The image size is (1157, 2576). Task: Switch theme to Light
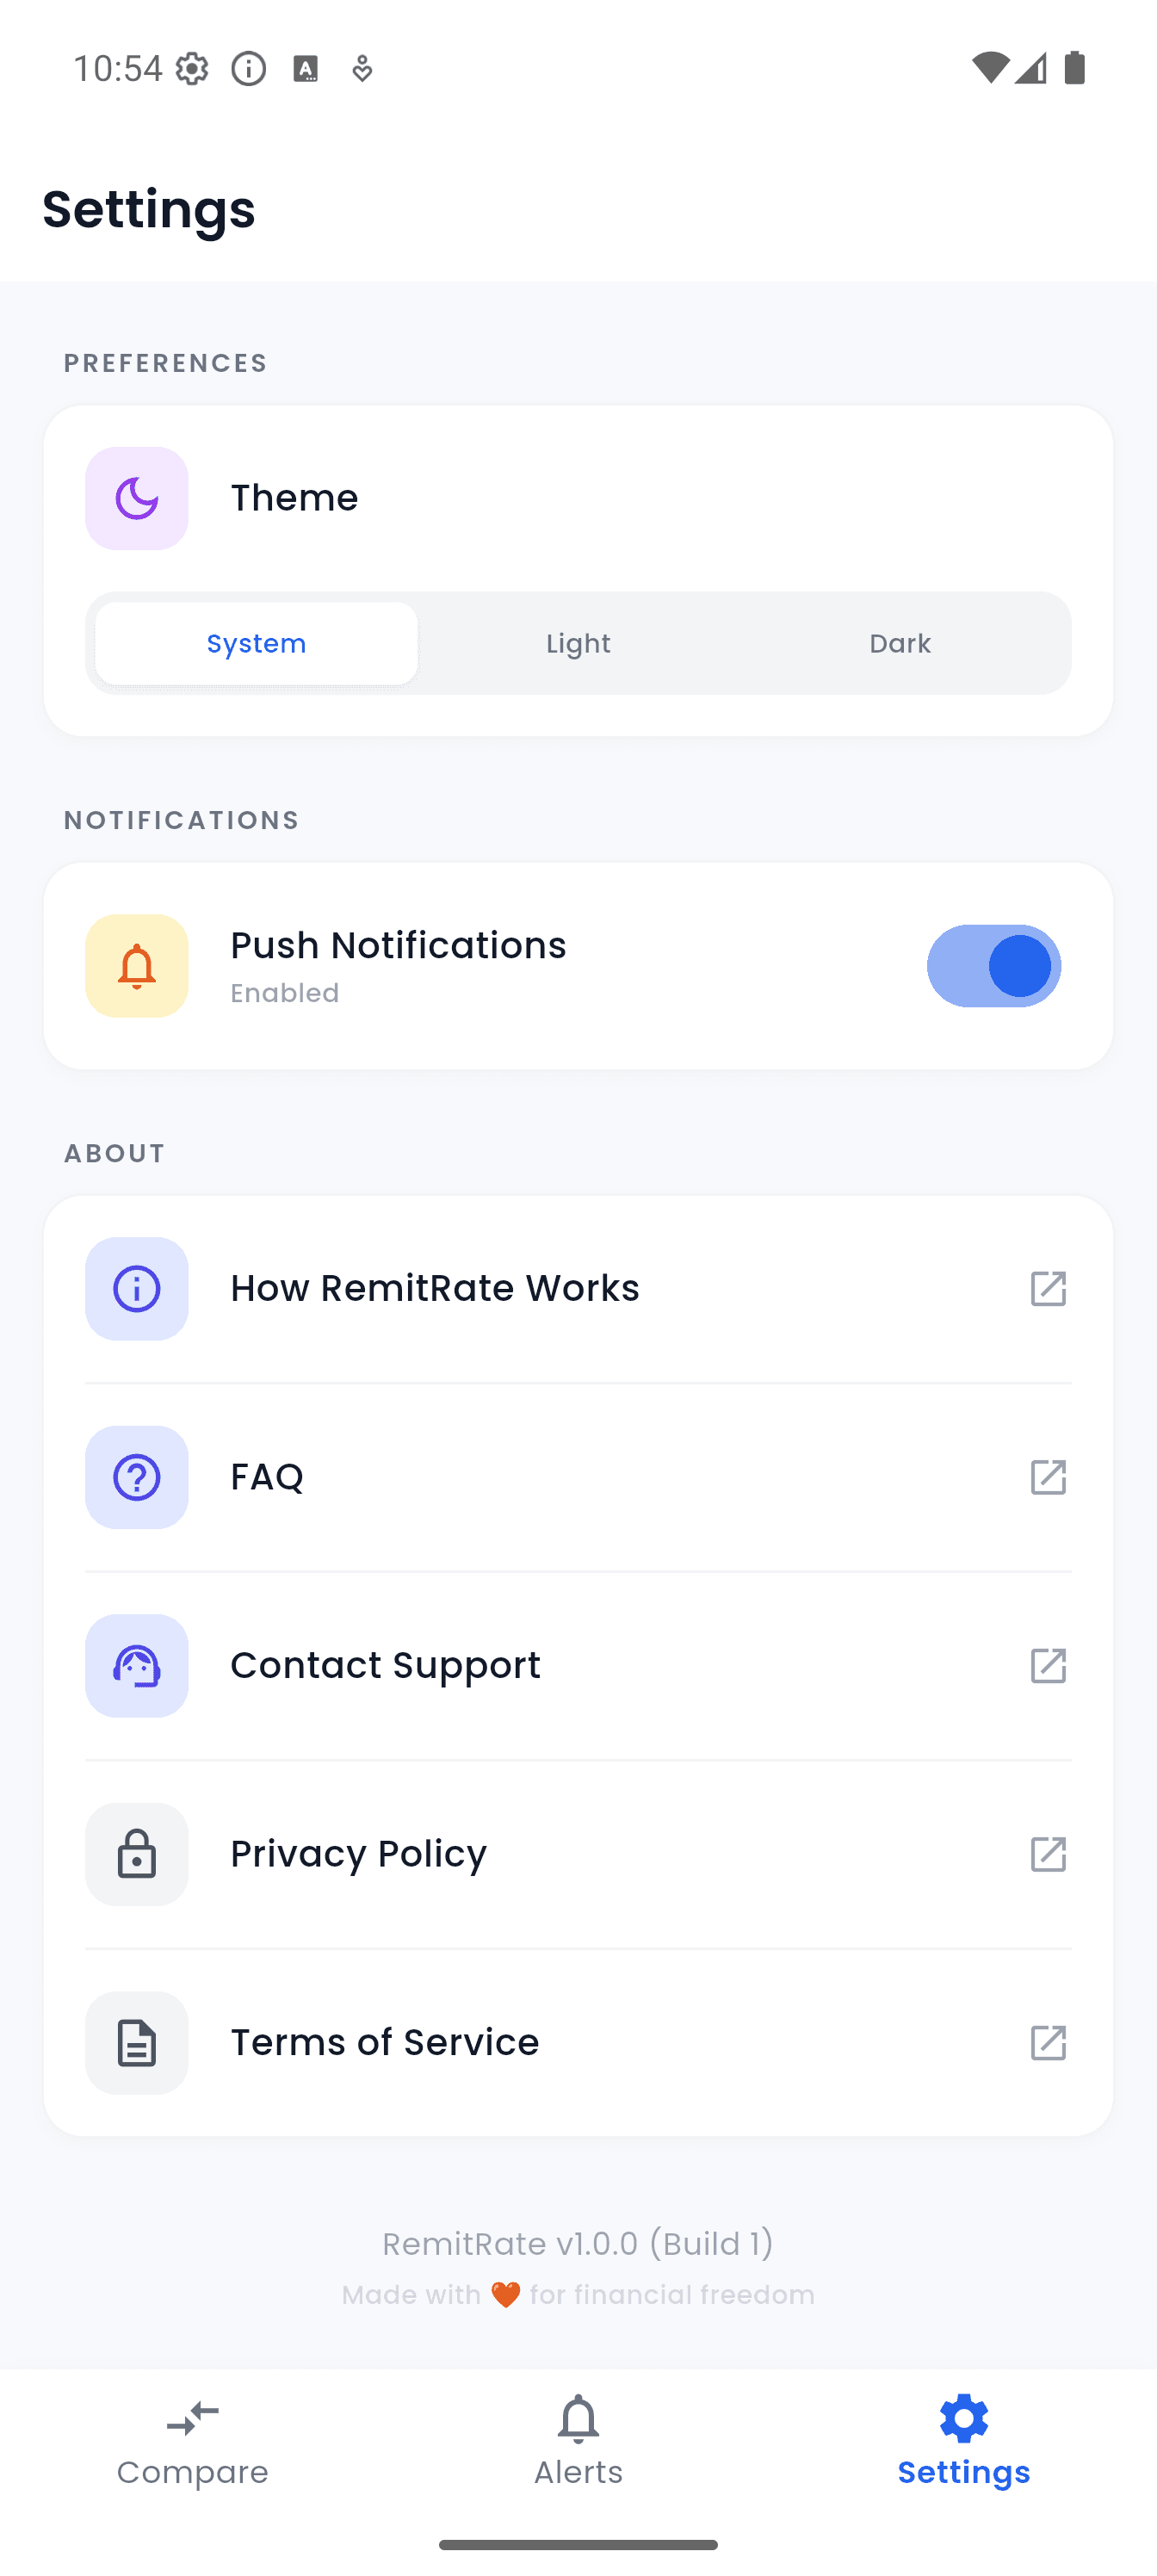[x=578, y=643]
